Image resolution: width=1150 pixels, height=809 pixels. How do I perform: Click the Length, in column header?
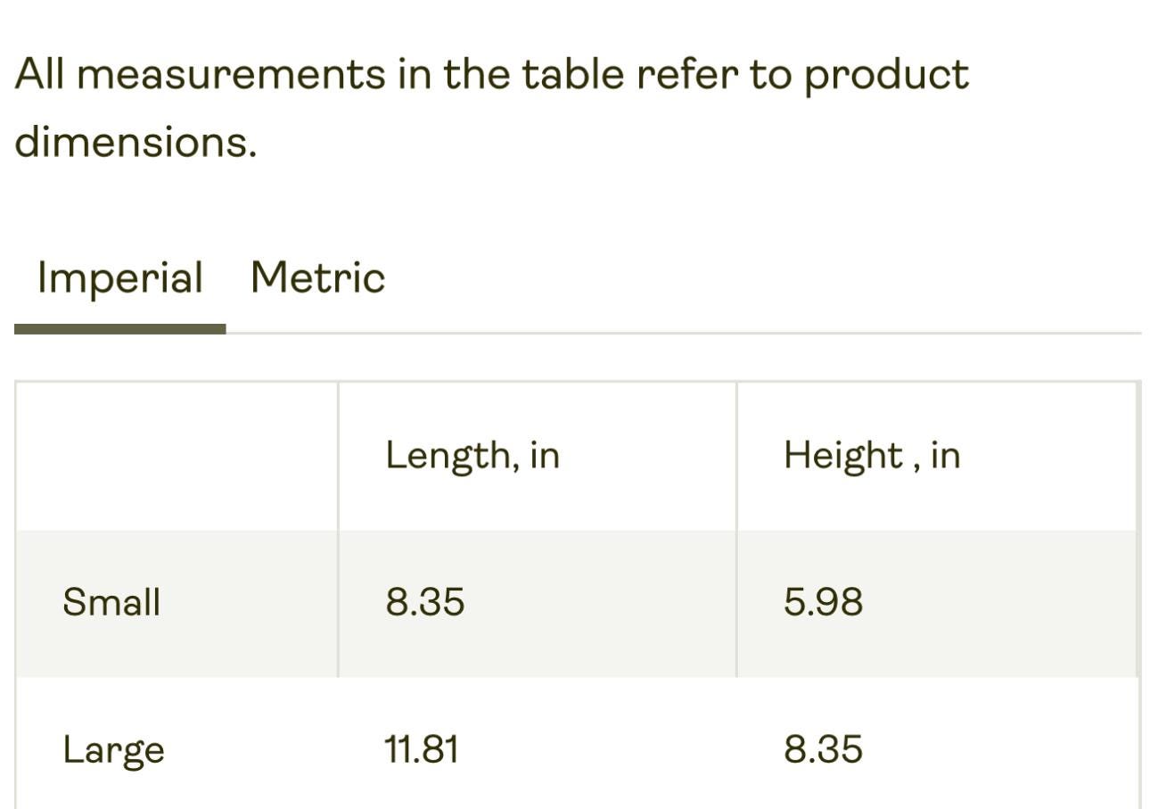472,456
